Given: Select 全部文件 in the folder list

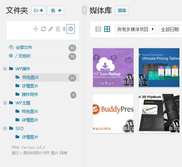Looking at the screenshot, I should point(42,48).
